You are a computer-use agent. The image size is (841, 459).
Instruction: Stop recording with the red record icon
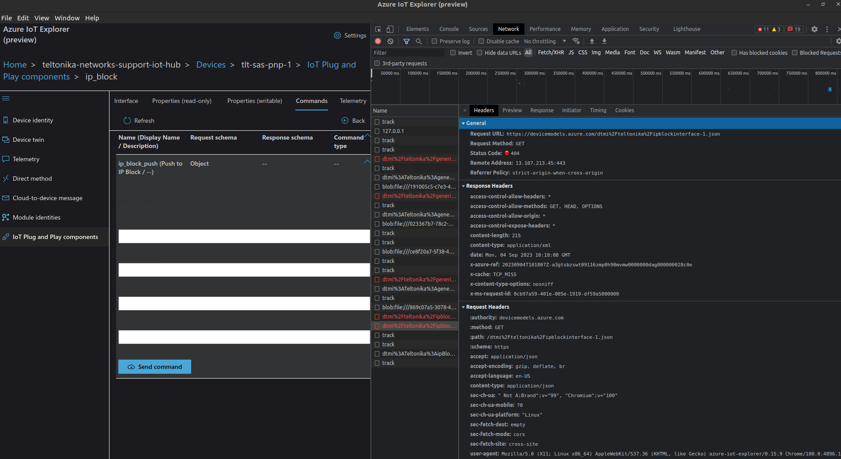pos(378,41)
